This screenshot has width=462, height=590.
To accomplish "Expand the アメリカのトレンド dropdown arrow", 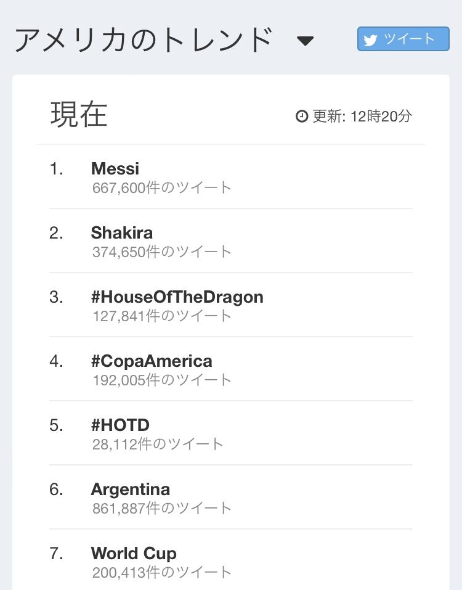I will [x=305, y=41].
